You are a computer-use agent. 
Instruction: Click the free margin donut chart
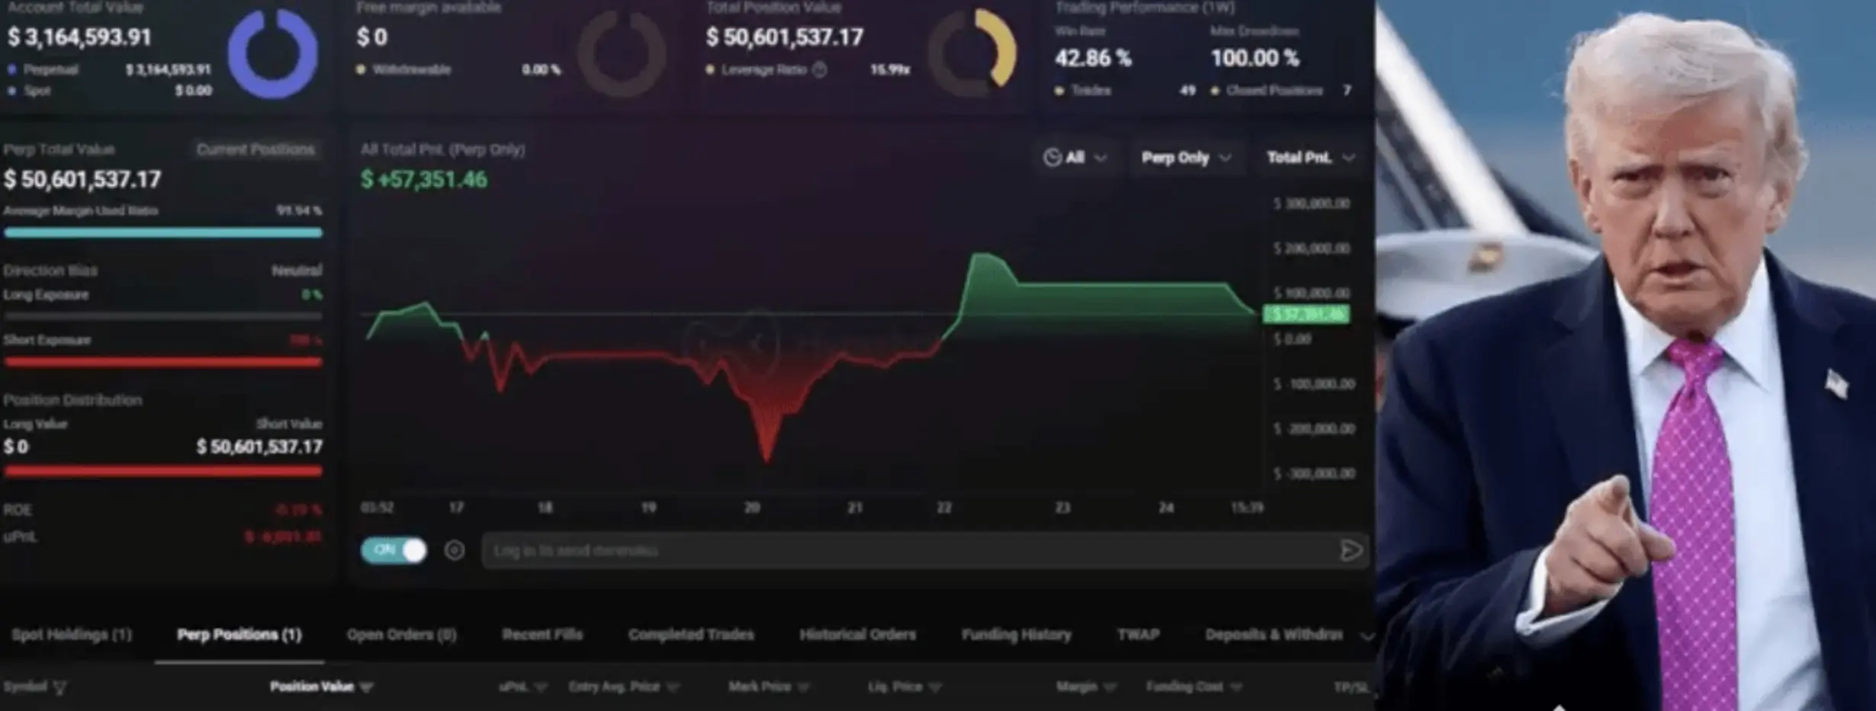click(x=622, y=53)
